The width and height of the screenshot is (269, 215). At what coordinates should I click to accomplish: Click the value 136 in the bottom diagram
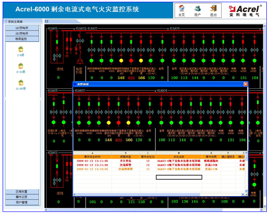tap(185, 201)
